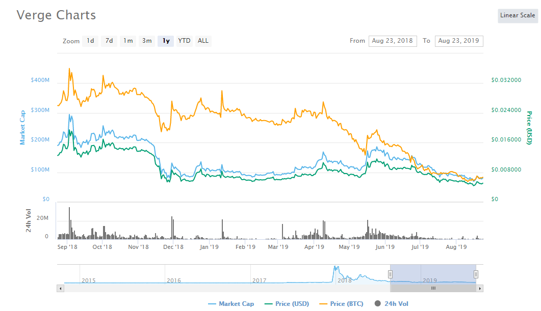Click the Sep '18 axis label

click(67, 247)
